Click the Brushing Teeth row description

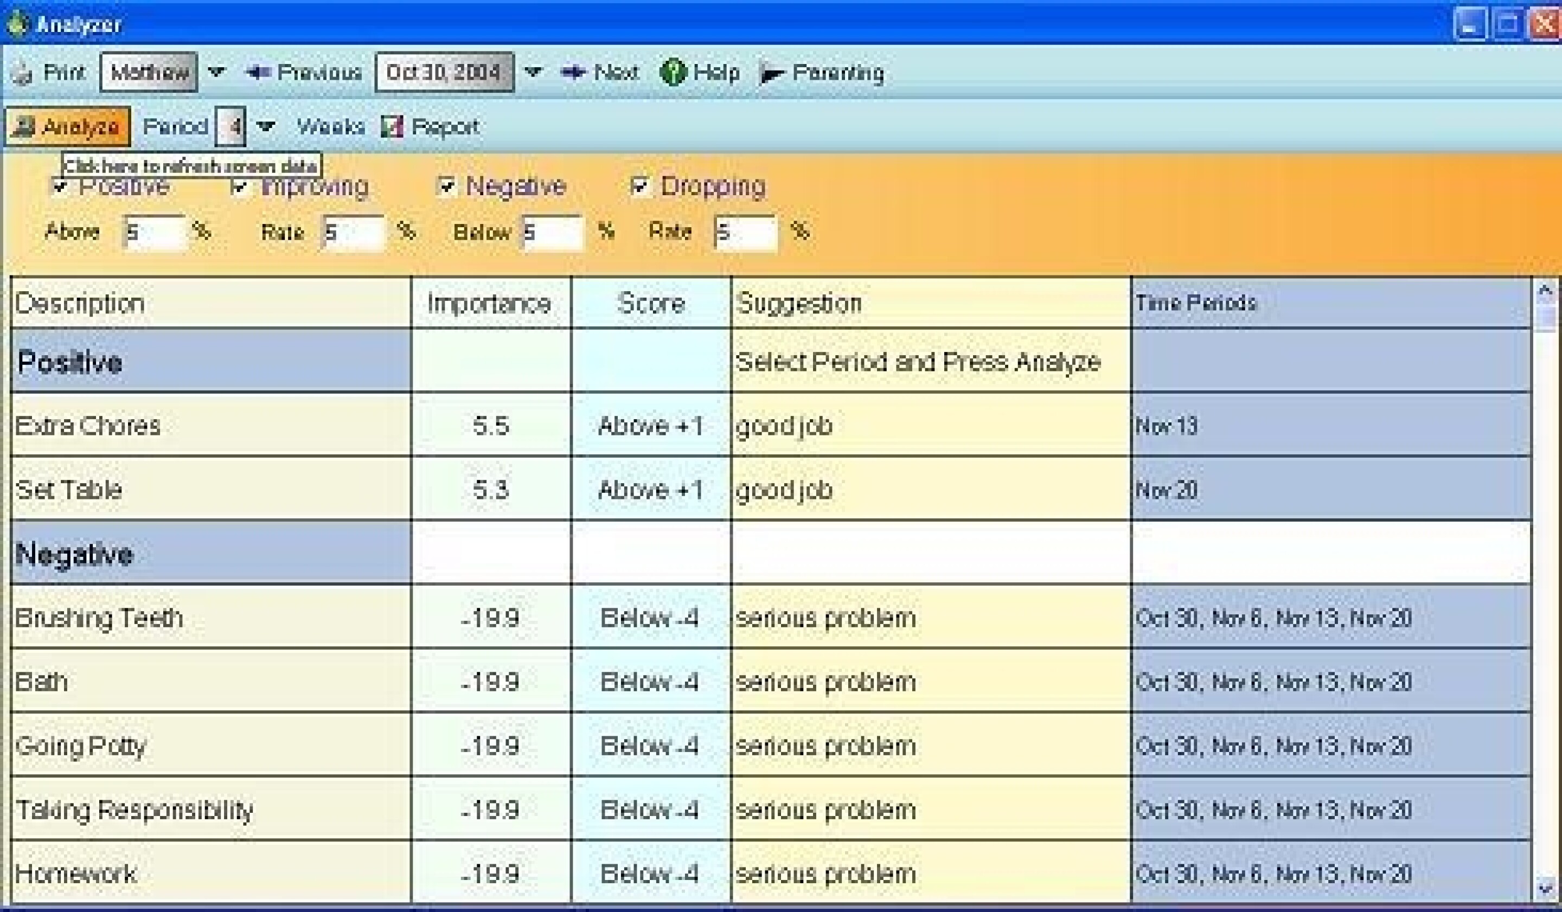[99, 618]
